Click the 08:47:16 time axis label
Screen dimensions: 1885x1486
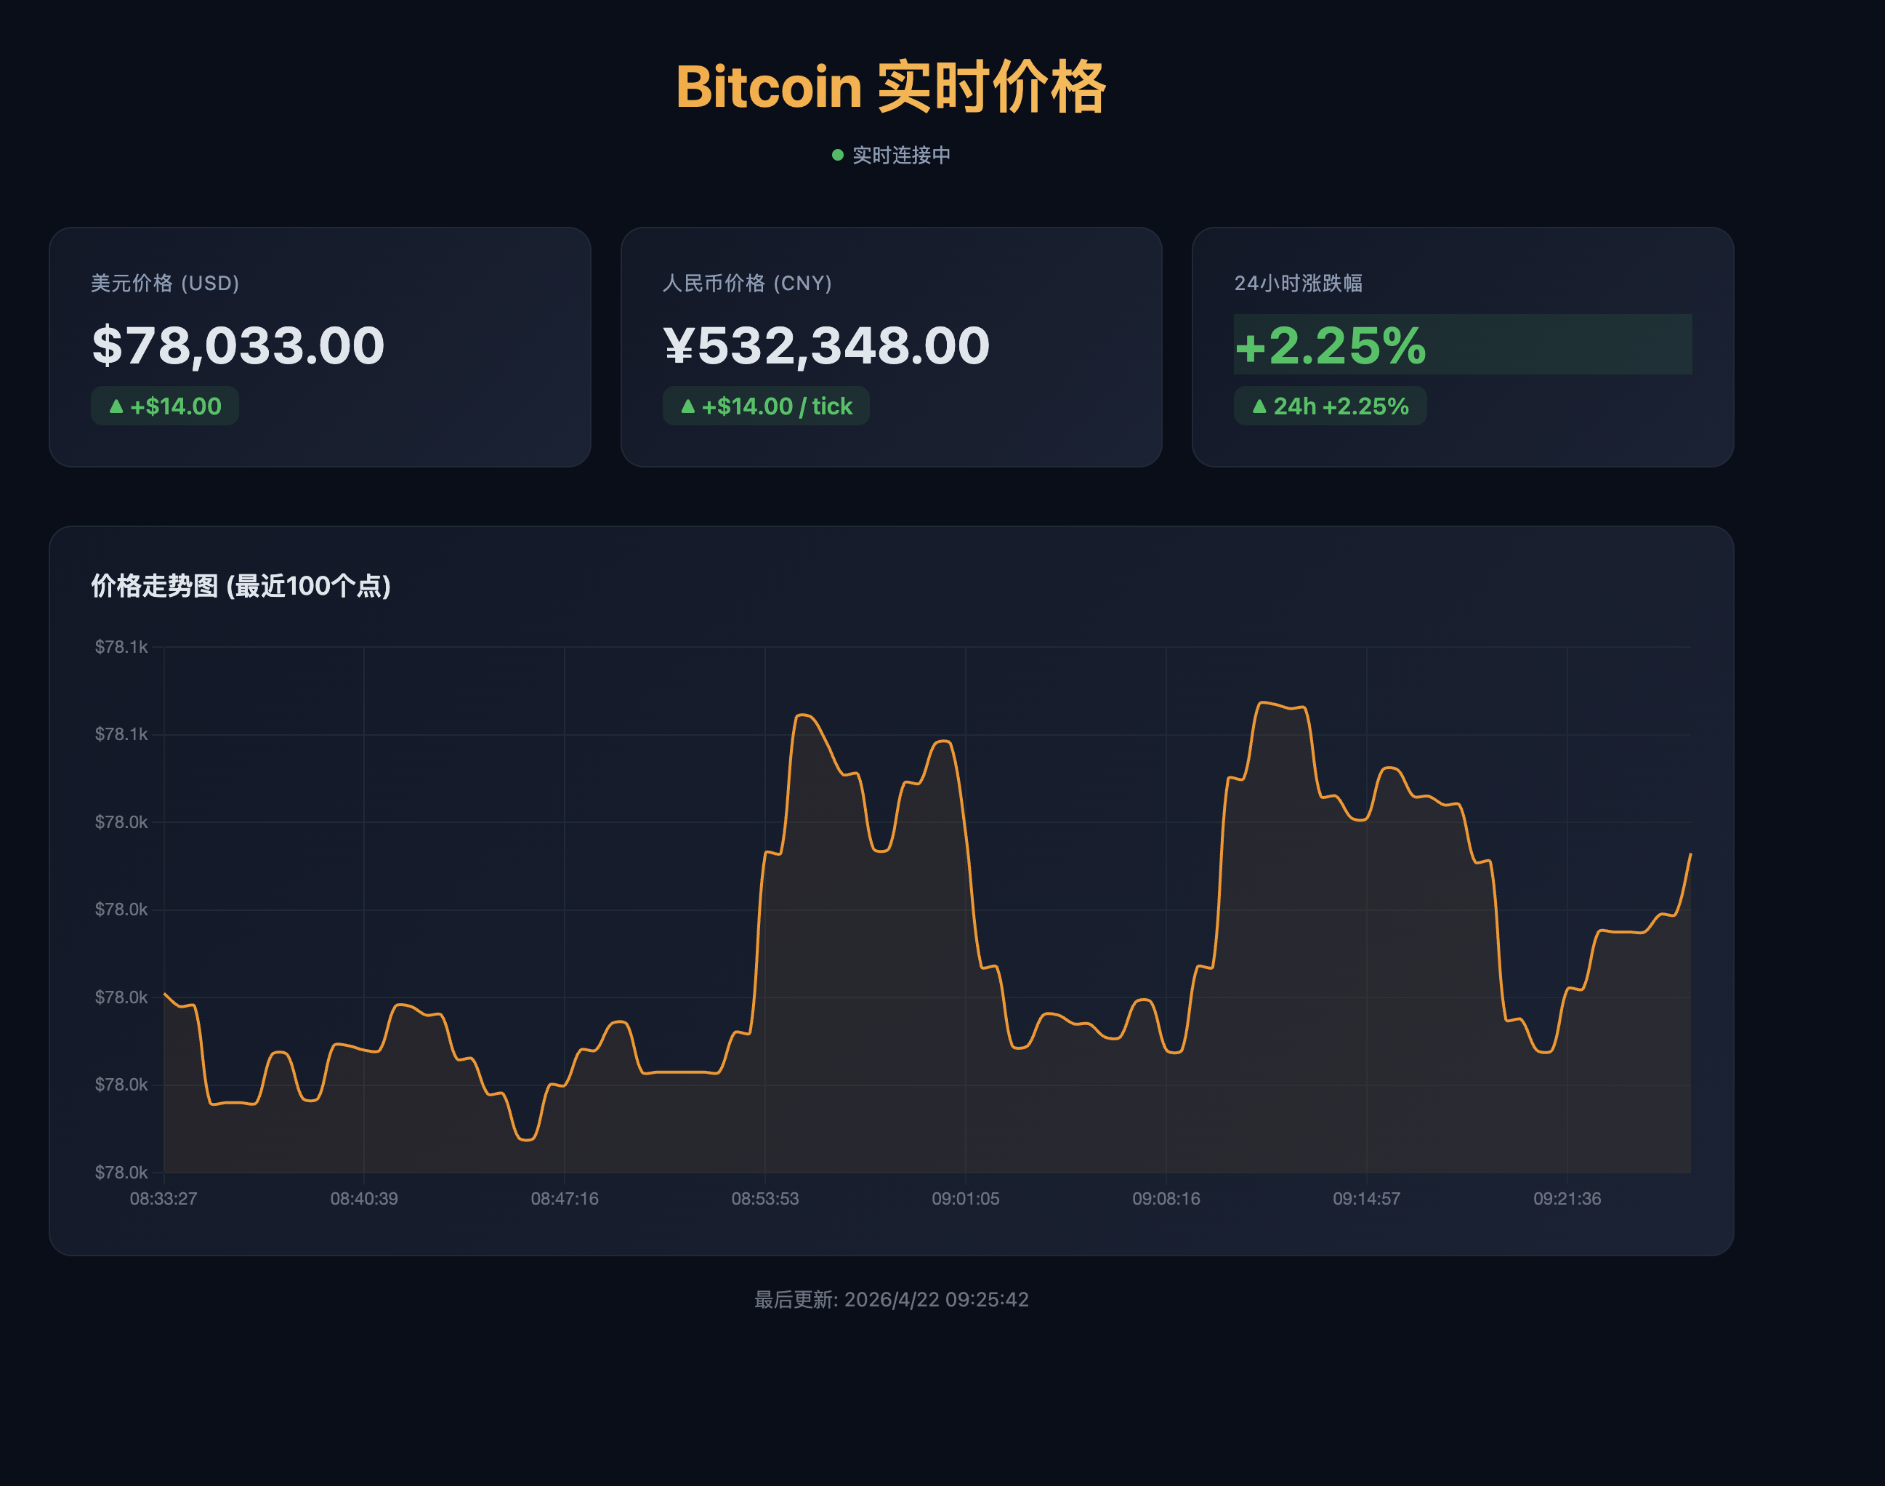[565, 1198]
